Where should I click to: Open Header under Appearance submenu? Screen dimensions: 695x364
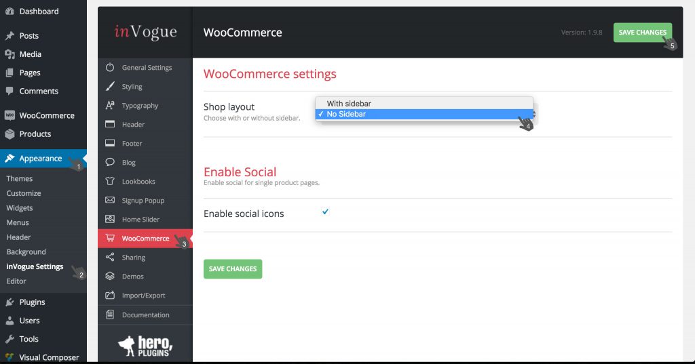(18, 237)
